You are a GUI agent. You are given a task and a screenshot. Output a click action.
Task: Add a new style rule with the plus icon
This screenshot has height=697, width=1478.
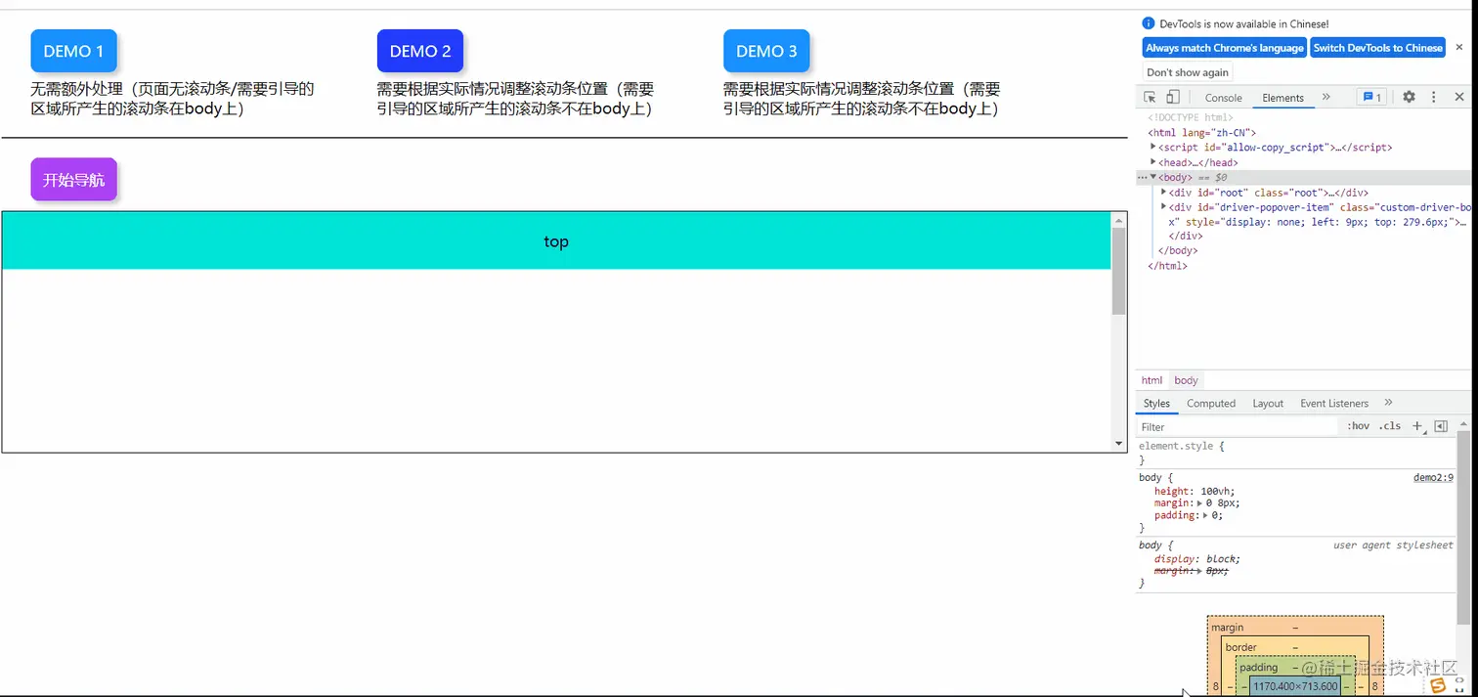(1417, 426)
